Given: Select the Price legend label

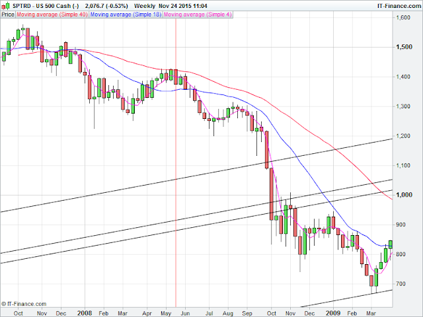Looking at the screenshot, I should click(8, 15).
